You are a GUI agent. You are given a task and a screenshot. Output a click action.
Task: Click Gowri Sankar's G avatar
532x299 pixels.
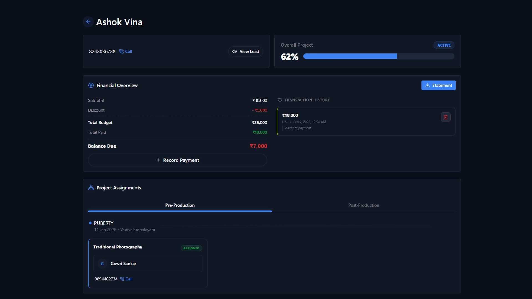[x=102, y=264]
